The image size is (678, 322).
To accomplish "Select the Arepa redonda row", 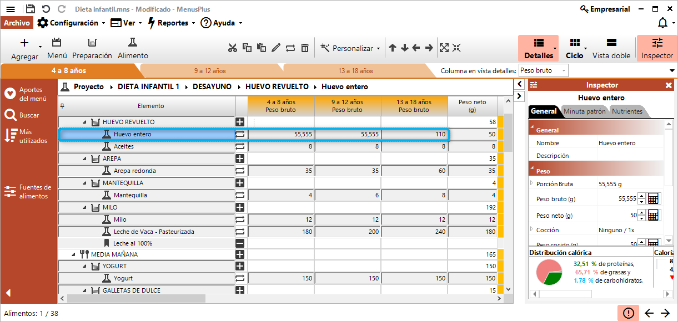I will pos(147,171).
